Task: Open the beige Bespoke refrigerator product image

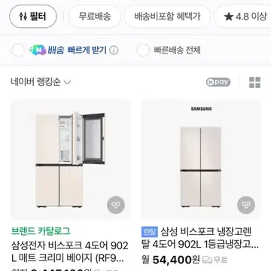Action: tap(70, 160)
